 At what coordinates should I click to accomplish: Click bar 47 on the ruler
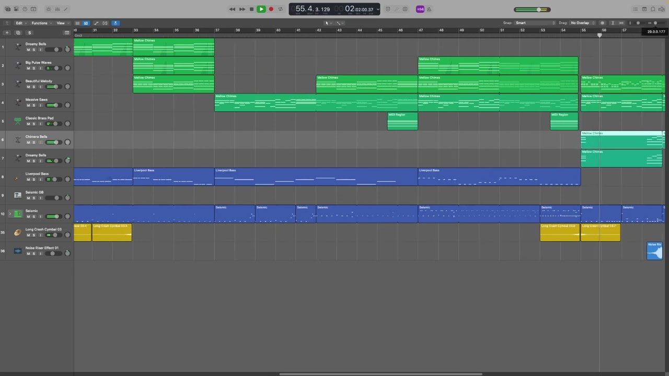(x=421, y=30)
